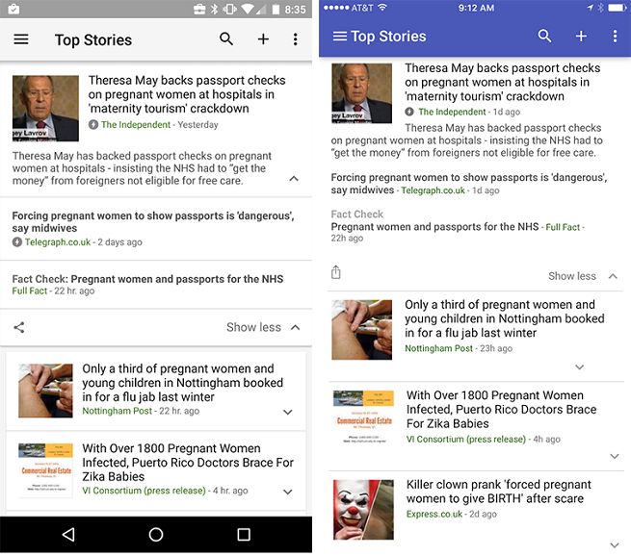Expand Zika Babies story chevron on Android

[x=288, y=492]
